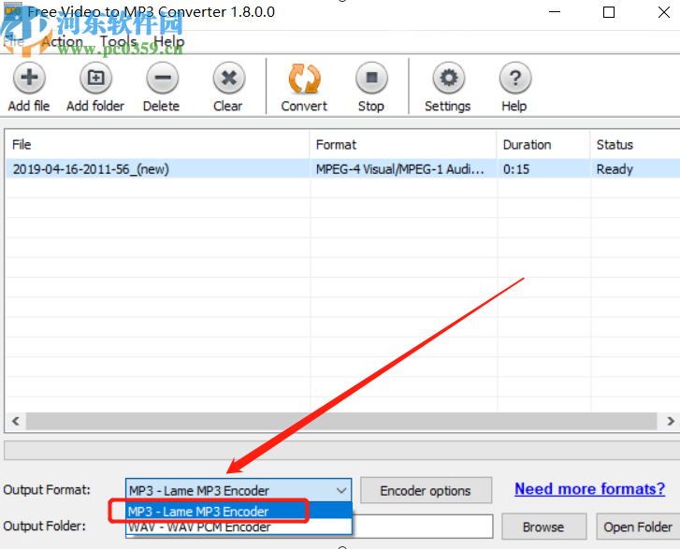Viewport: 680px width, 549px height.
Task: Follow the Need more formats? link
Action: pos(590,489)
